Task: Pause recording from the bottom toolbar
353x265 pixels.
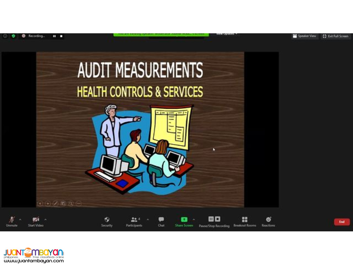Action: pyautogui.click(x=211, y=219)
